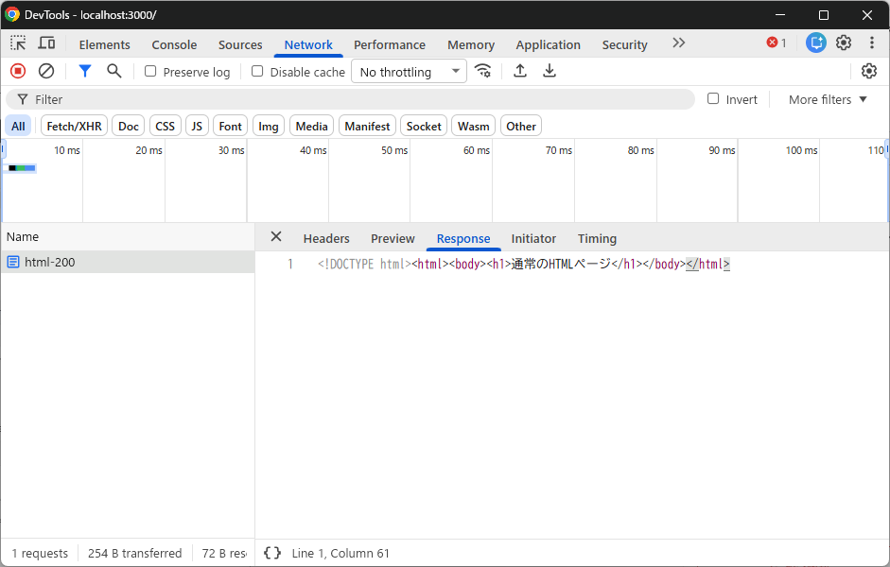Screen dimensions: 890x567
Task: Import HAR file upload icon
Action: point(520,71)
